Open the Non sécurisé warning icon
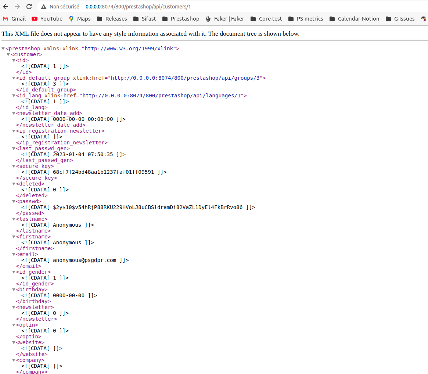Viewport: 428px width, 374px height. point(44,6)
